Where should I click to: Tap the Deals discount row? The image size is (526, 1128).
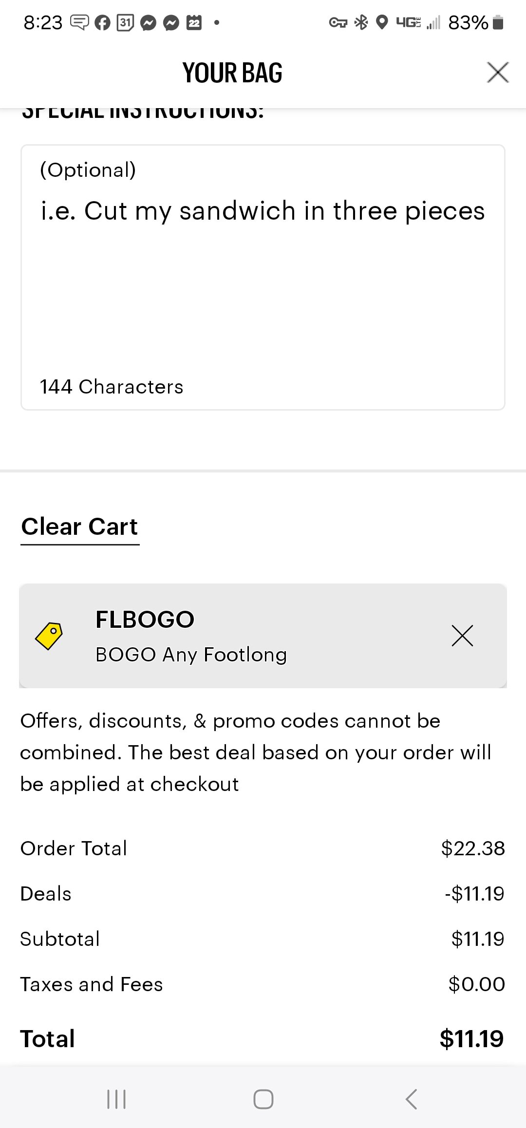[x=263, y=894]
